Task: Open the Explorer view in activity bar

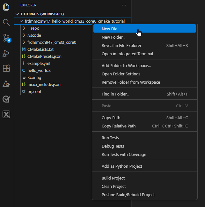Action: click(x=6, y=7)
